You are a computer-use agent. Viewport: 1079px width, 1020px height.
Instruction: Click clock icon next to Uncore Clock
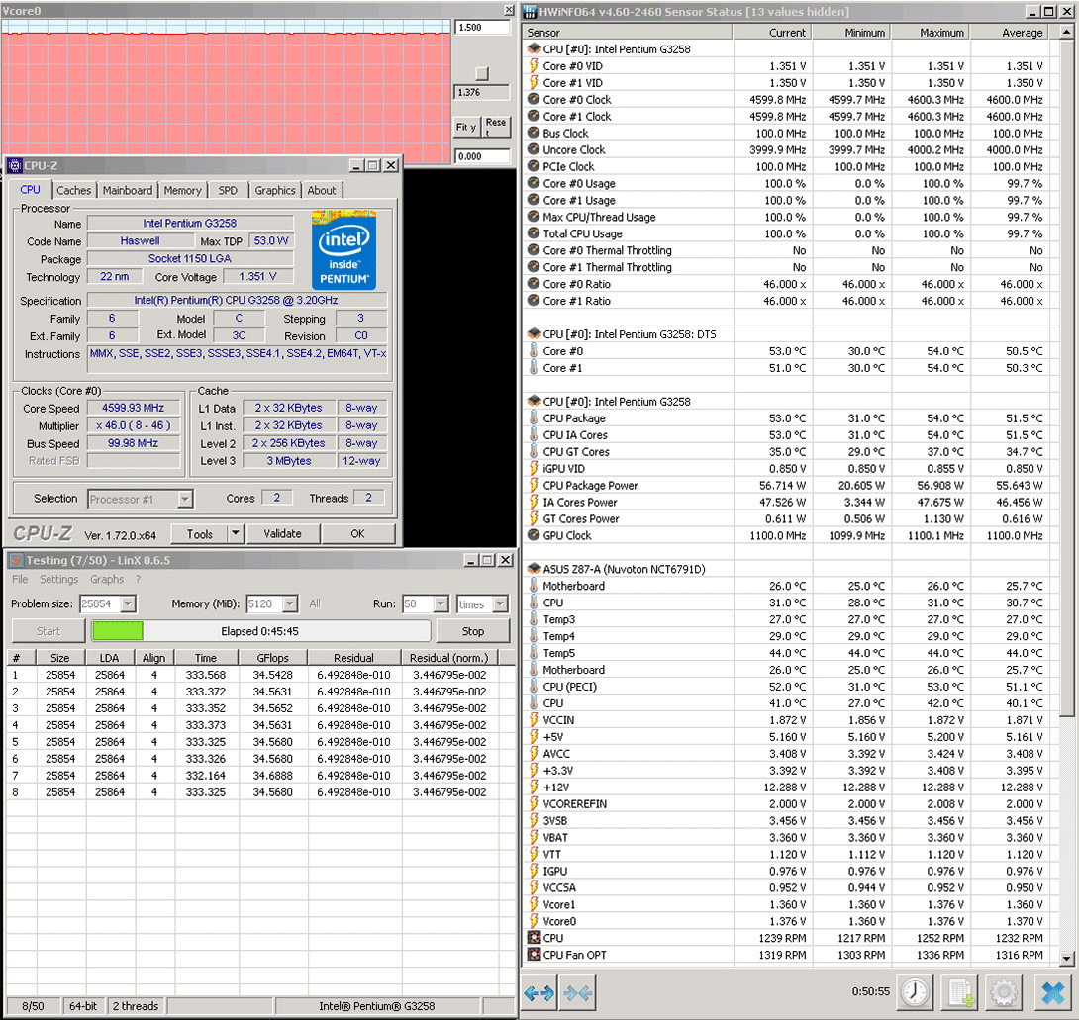(x=534, y=149)
